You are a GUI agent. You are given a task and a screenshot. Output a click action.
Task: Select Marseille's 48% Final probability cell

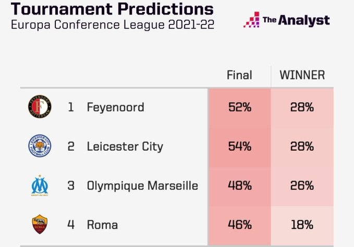pos(240,186)
